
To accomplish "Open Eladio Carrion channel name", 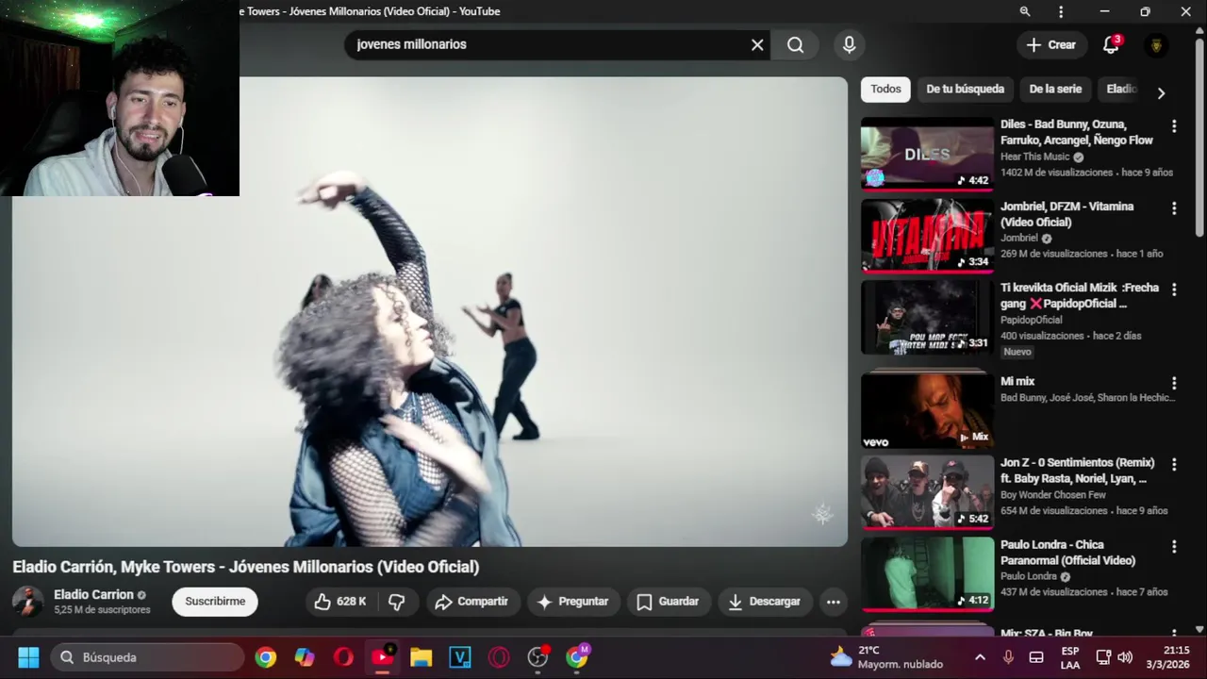I will tap(93, 595).
